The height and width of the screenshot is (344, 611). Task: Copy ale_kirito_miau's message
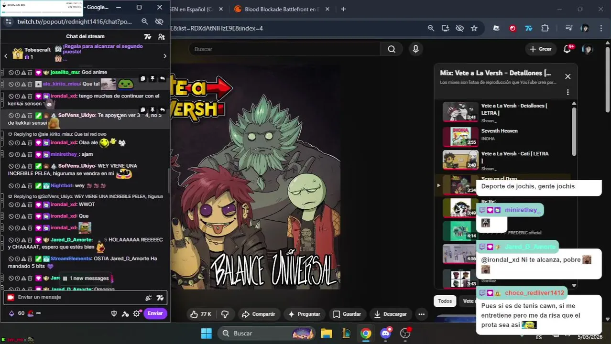[x=142, y=78]
